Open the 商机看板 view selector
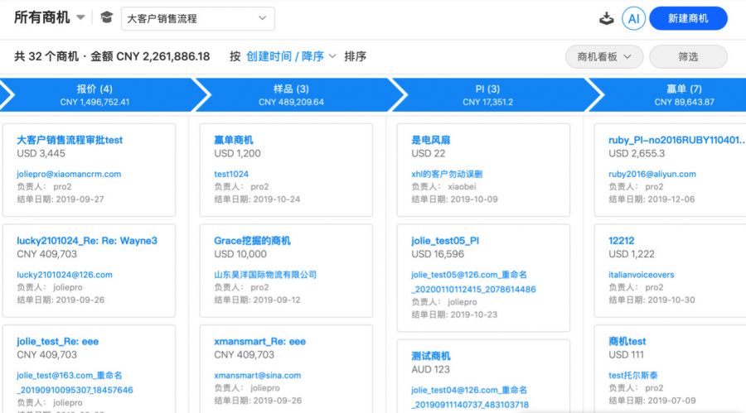The width and height of the screenshot is (746, 413). click(x=604, y=57)
